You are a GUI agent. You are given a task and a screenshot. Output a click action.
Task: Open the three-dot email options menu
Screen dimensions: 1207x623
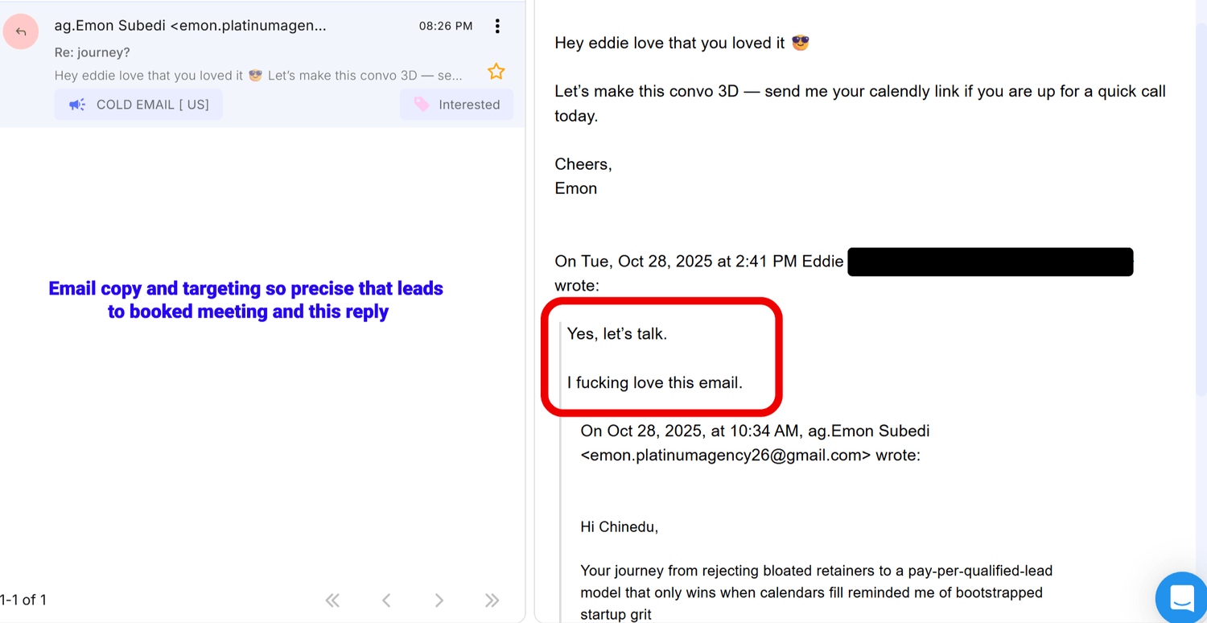[x=497, y=26]
